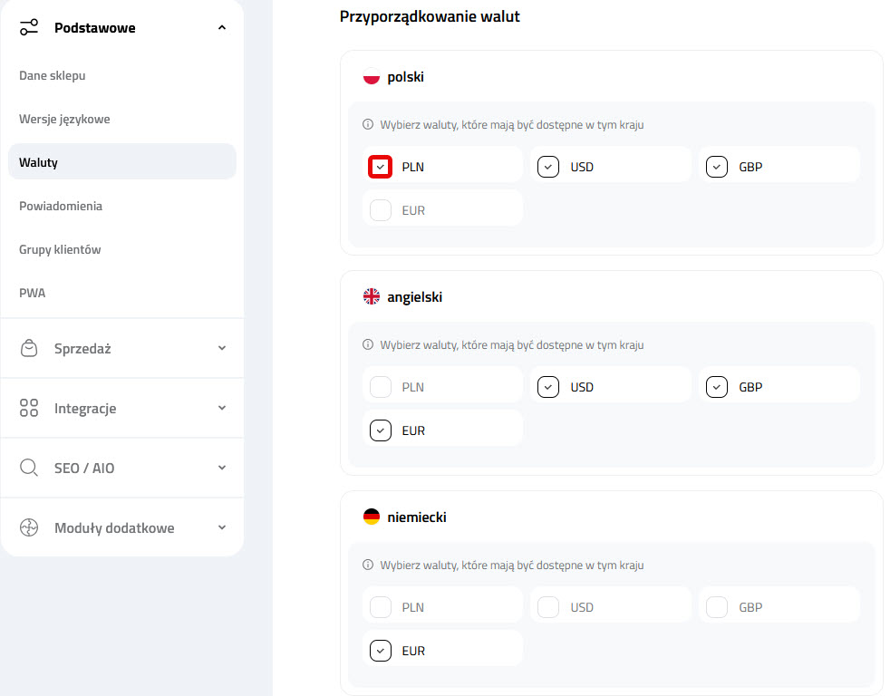Click the Podstawowe settings sliders icon
This screenshot has width=890, height=696.
coord(29,28)
